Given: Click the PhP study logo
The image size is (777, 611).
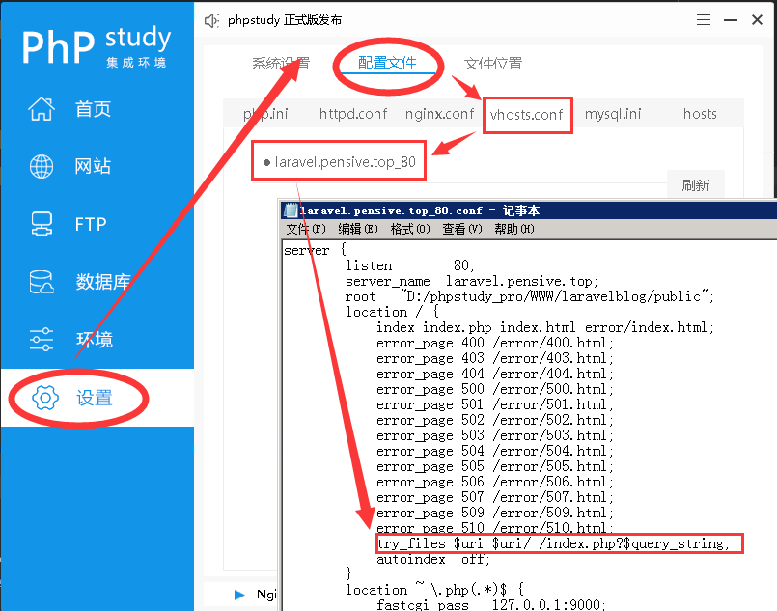Looking at the screenshot, I should point(97,46).
